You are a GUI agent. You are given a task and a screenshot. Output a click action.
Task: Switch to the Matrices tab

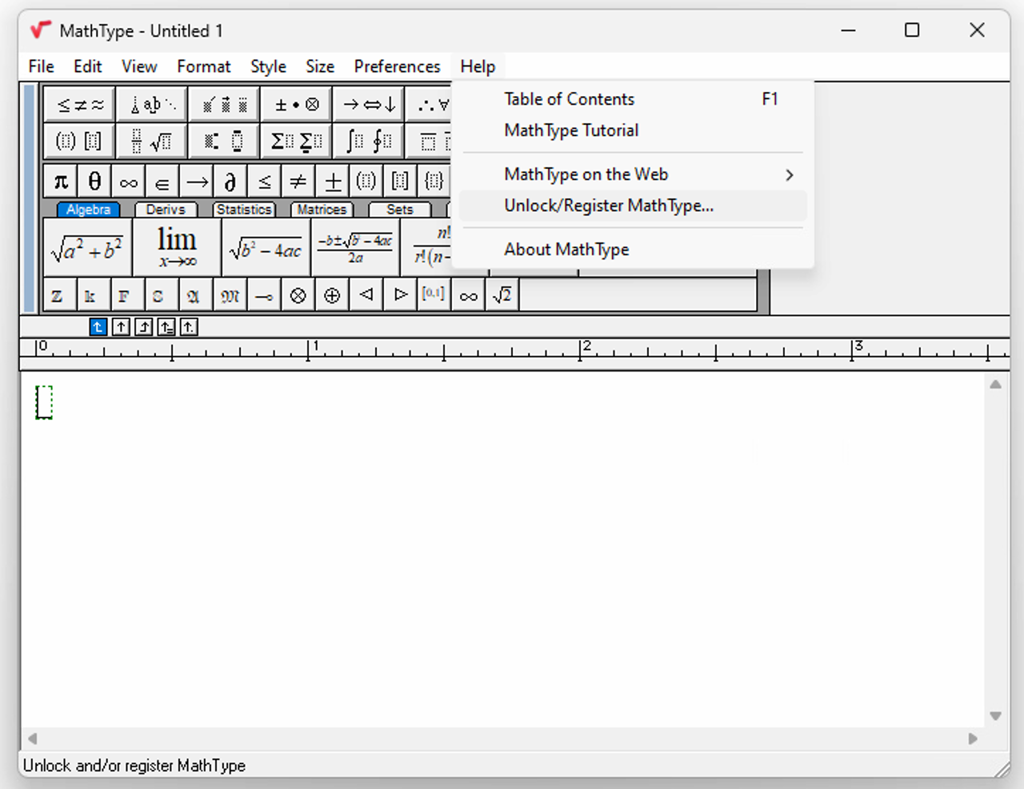(322, 210)
